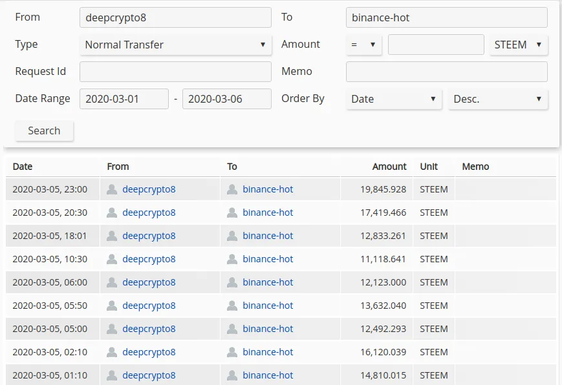Select the amount 19,845.928 cell

tap(376, 189)
